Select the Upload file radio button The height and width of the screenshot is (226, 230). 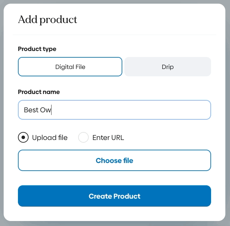point(23,137)
